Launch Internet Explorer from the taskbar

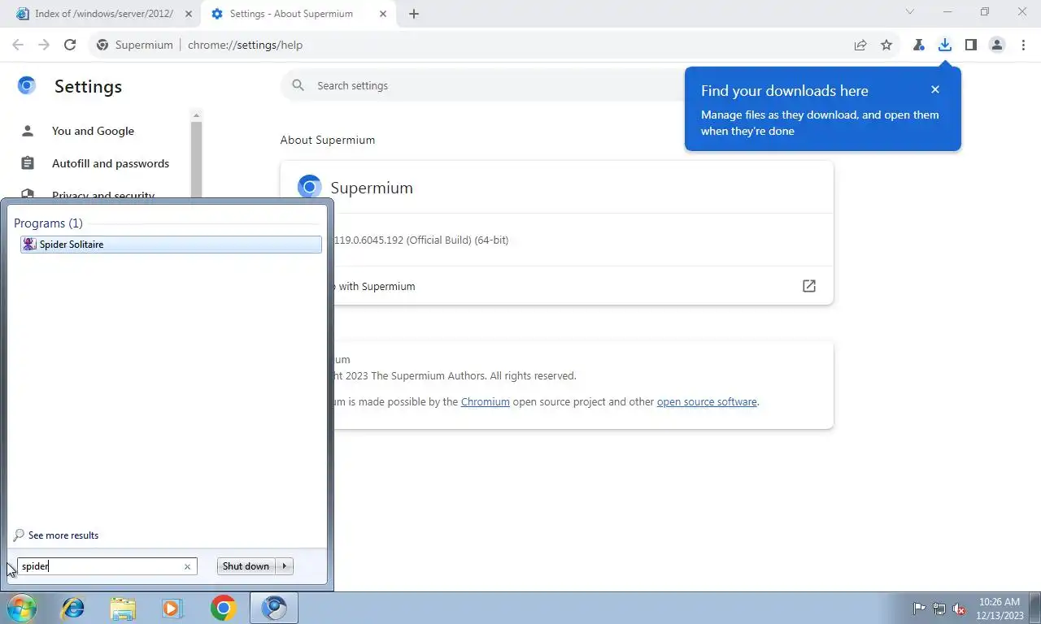[x=73, y=608]
